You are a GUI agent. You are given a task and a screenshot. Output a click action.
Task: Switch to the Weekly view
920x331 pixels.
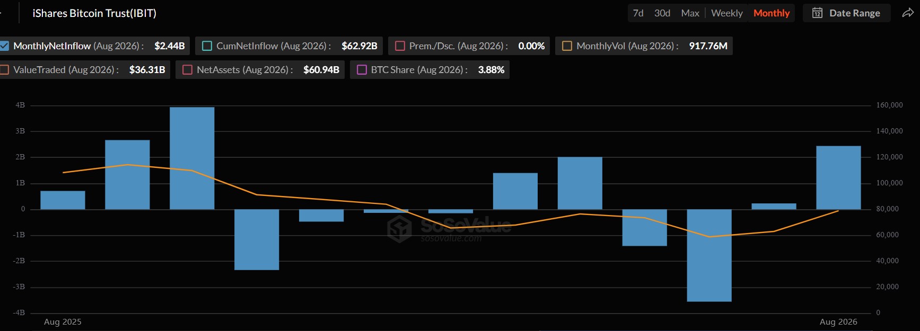(726, 13)
